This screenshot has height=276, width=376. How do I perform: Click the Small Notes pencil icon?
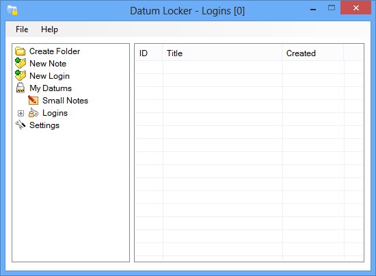33,100
